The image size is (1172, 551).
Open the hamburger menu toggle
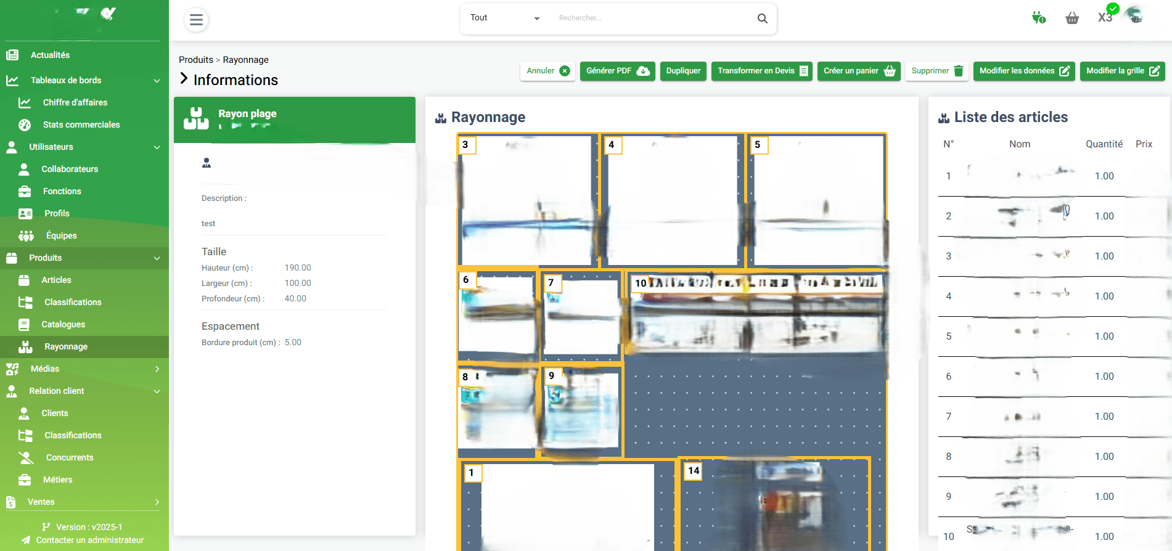tap(196, 20)
